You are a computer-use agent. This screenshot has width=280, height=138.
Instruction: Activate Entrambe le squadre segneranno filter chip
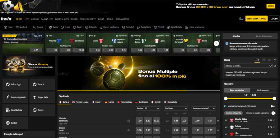coord(257,113)
